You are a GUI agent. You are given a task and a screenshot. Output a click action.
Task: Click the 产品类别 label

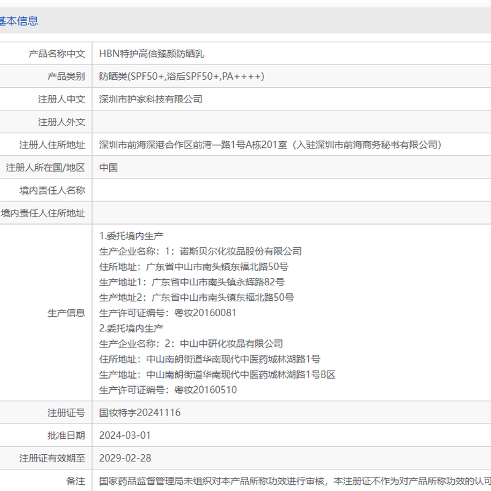66,76
